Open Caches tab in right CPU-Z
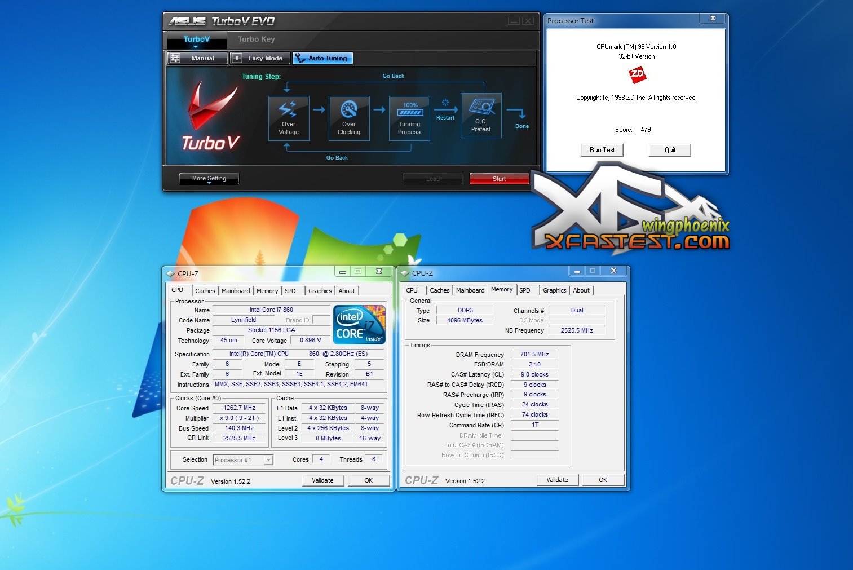853x570 pixels. pos(440,291)
